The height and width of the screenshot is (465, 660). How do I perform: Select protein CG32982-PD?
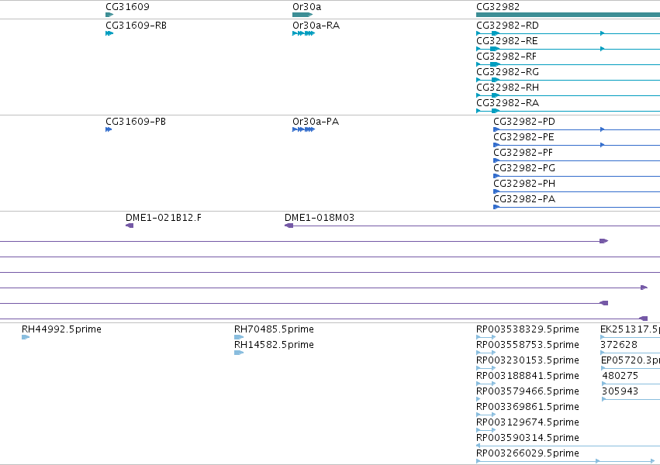point(524,122)
